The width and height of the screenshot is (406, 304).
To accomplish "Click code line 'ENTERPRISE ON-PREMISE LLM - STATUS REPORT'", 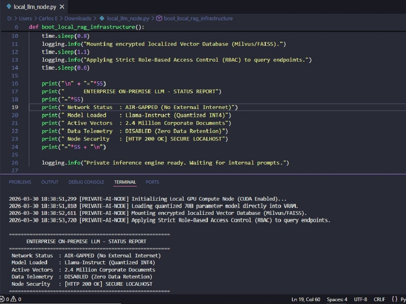I will click(132, 92).
